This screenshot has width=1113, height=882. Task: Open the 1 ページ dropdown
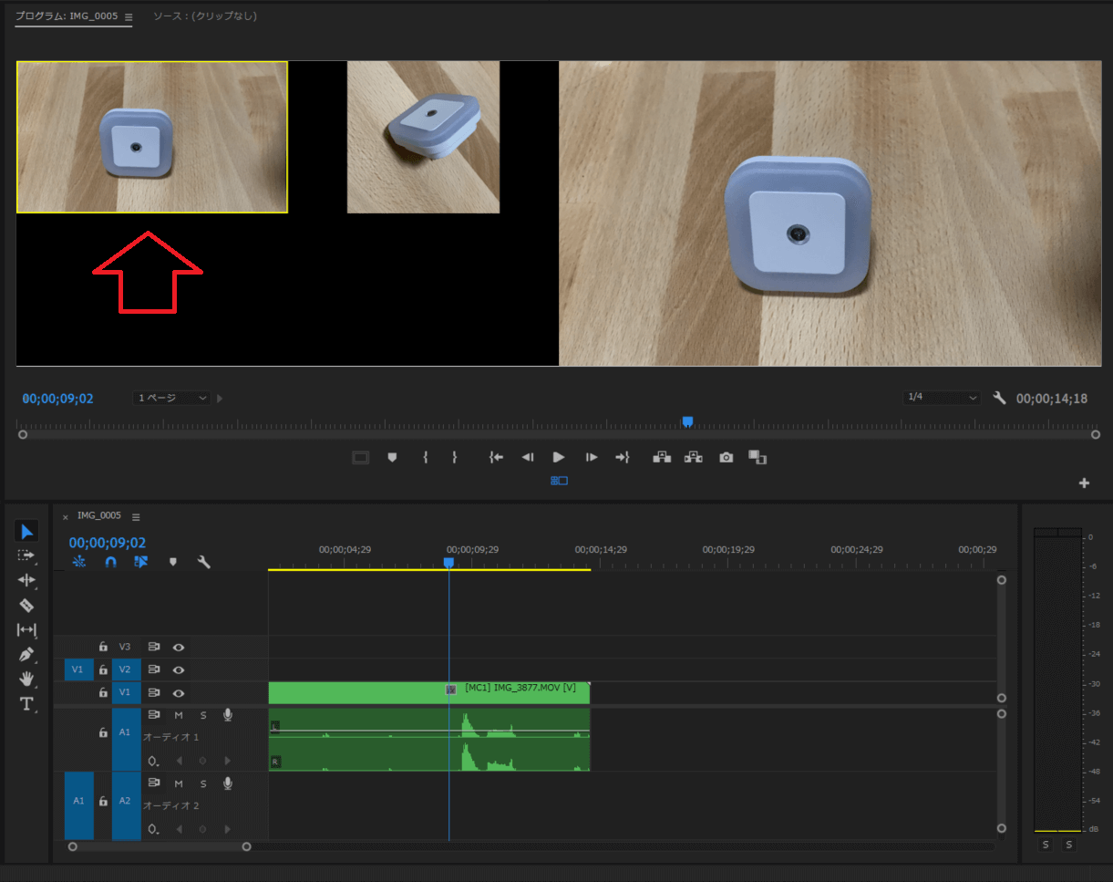coord(171,398)
